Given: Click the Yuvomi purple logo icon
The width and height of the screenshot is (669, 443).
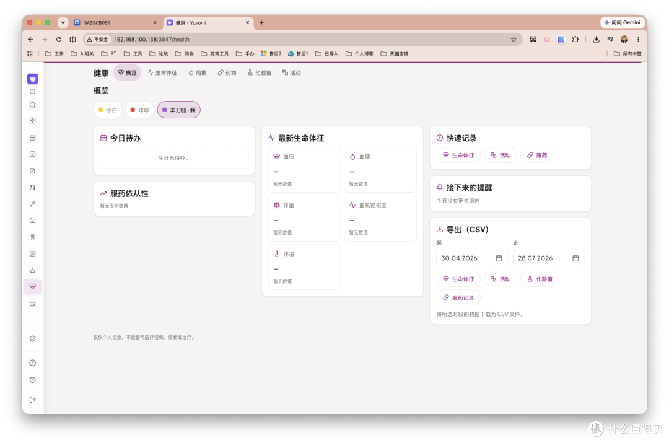Looking at the screenshot, I should [32, 79].
